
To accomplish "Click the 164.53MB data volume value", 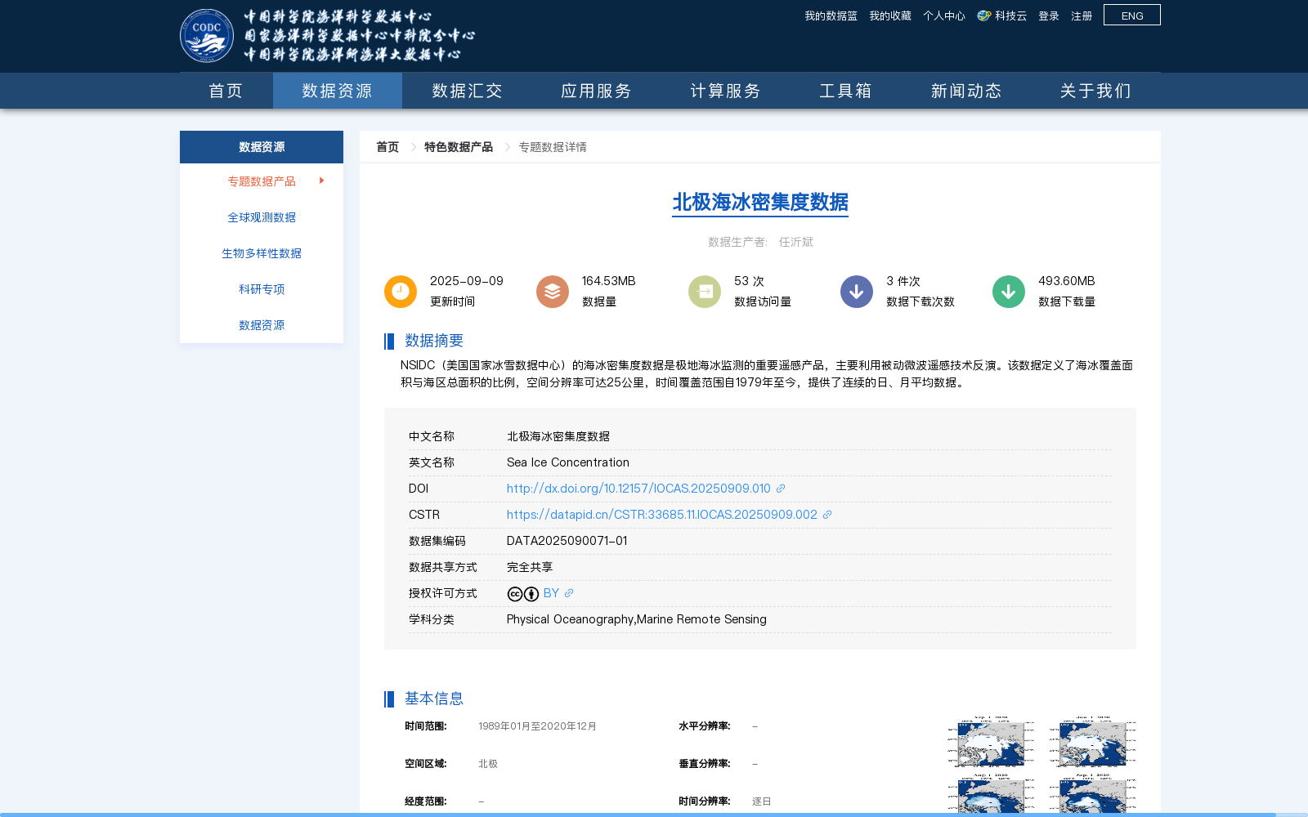I will [608, 281].
